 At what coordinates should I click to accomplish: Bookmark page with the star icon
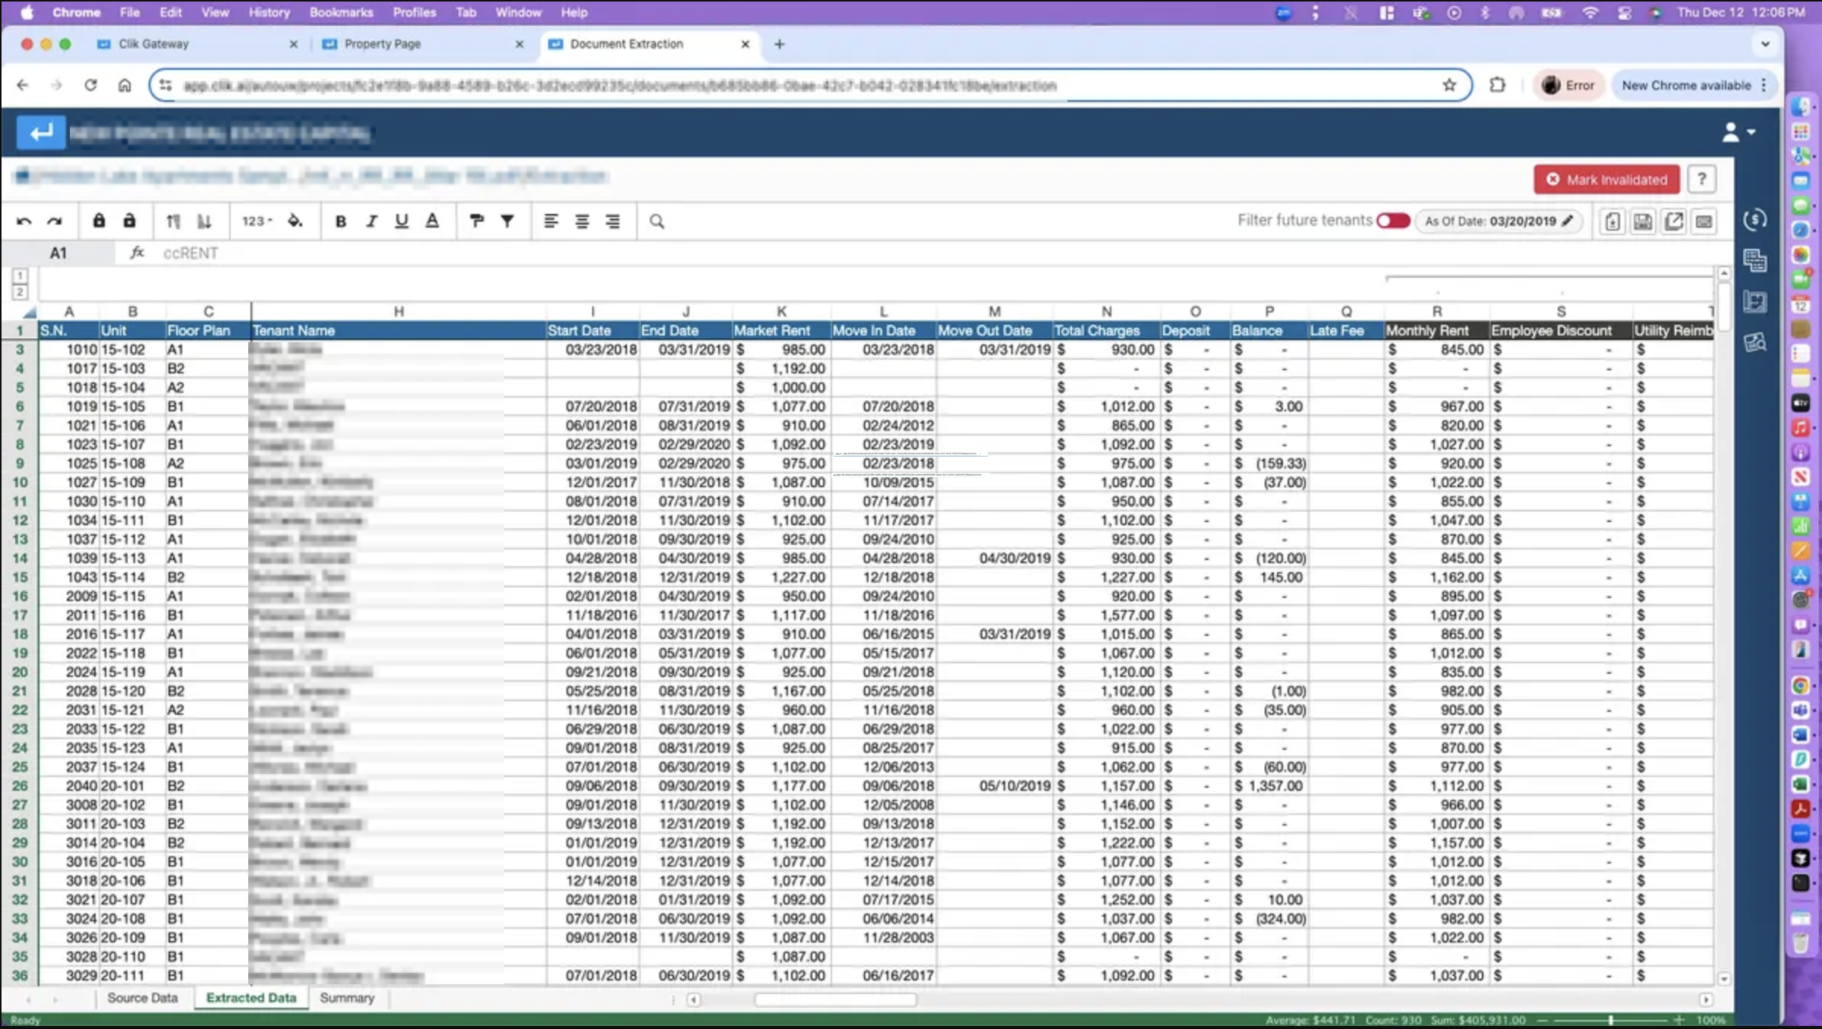1449,85
